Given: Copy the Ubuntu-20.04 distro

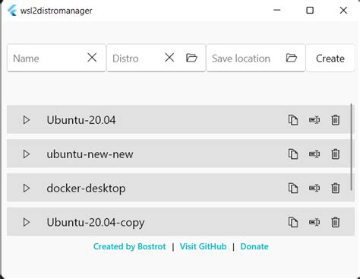Looking at the screenshot, I should [x=293, y=120].
